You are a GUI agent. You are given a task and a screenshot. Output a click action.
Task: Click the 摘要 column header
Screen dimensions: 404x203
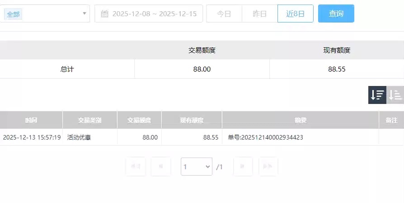tap(301, 120)
